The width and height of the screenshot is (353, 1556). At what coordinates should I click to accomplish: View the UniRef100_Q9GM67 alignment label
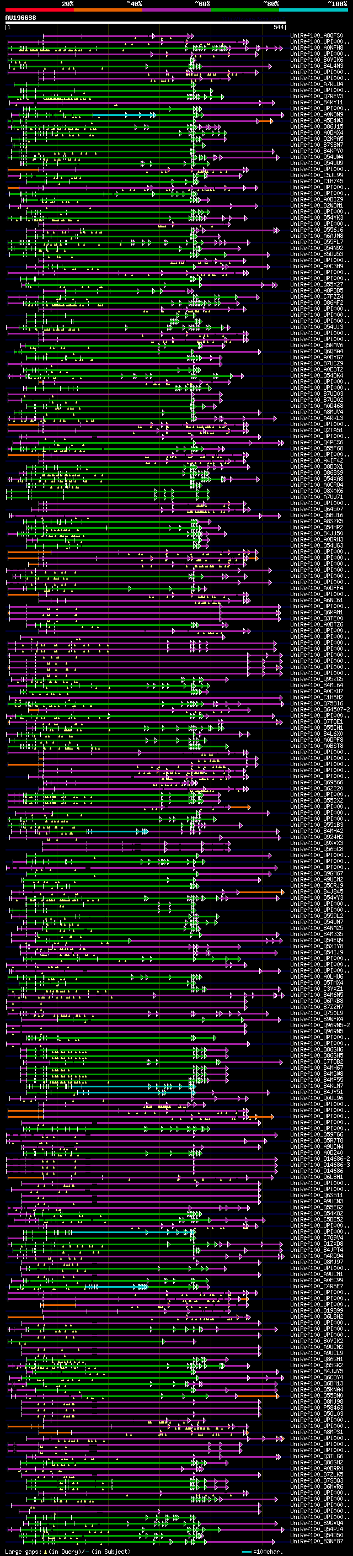(x=317, y=873)
